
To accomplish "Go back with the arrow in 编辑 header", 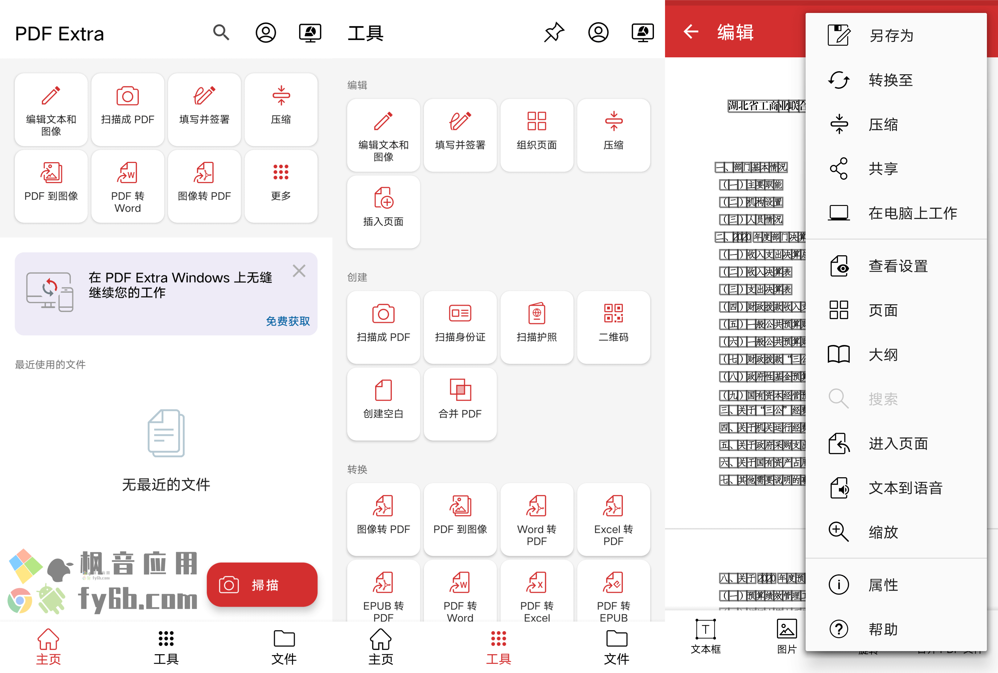I will point(691,32).
